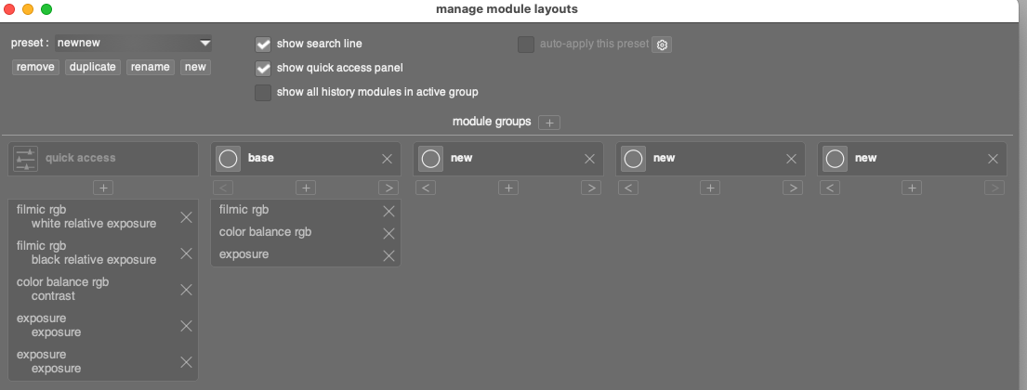Viewport: 1027px width, 390px height.
Task: Duplicate the current preset
Action: pos(93,68)
